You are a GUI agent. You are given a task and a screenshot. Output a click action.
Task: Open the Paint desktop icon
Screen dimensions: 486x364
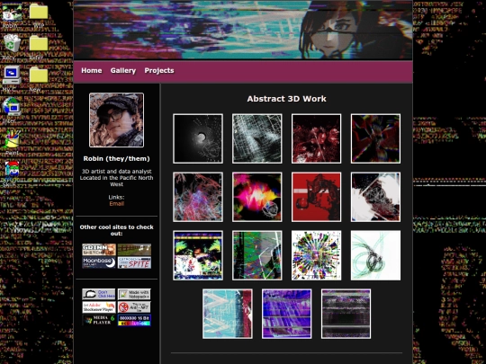12,142
